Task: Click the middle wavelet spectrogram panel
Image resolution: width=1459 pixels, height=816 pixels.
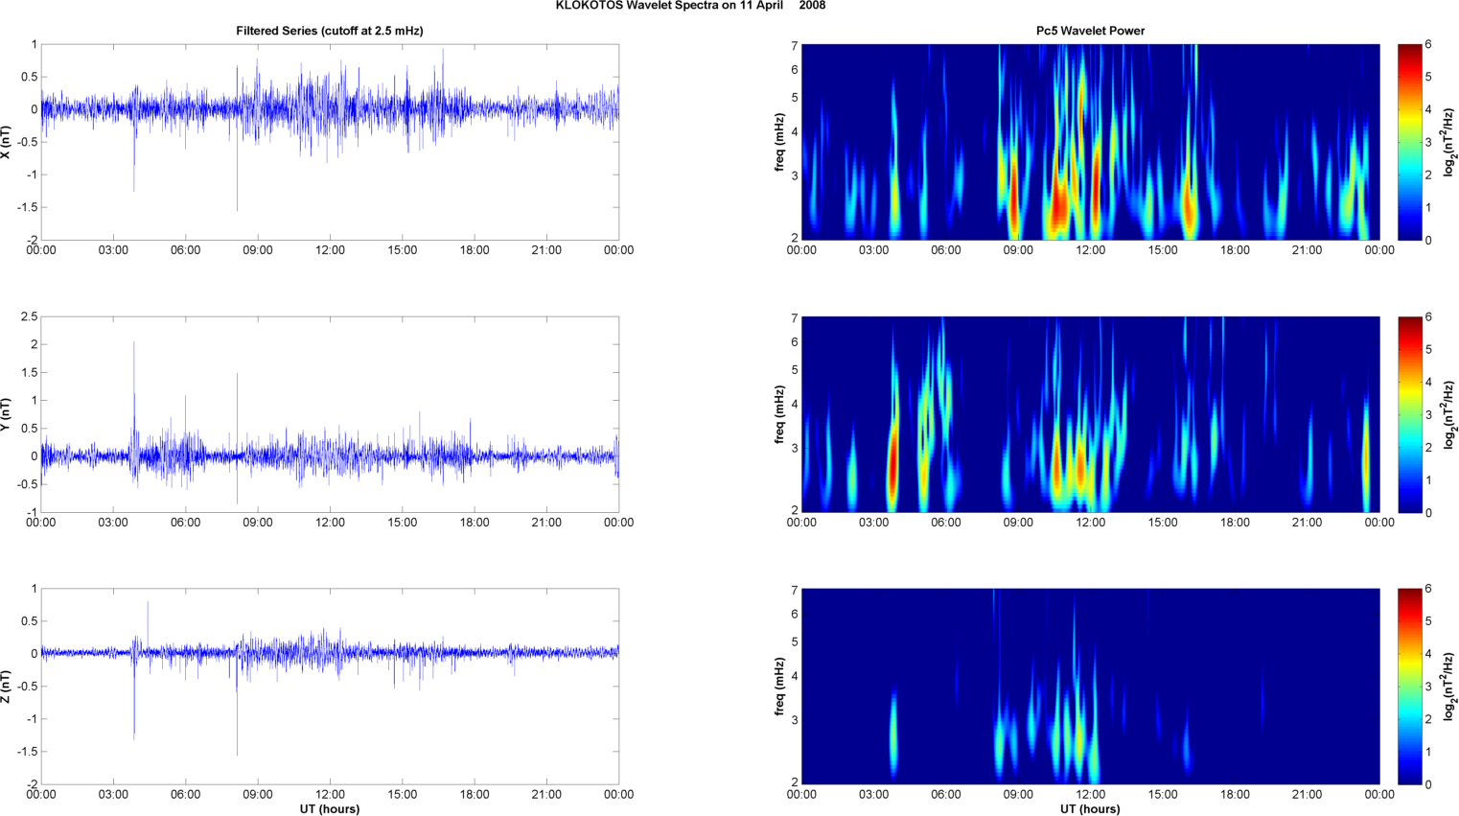Action: pos(1090,414)
